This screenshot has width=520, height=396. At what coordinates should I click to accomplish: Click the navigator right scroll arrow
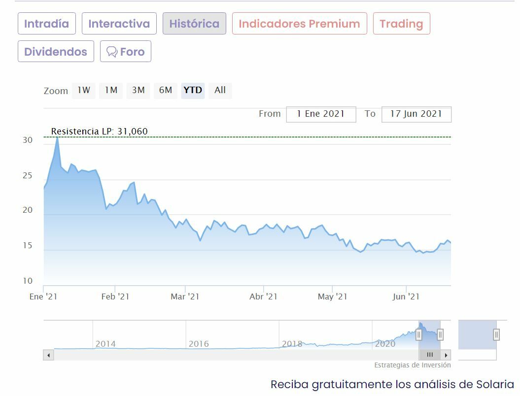click(446, 355)
